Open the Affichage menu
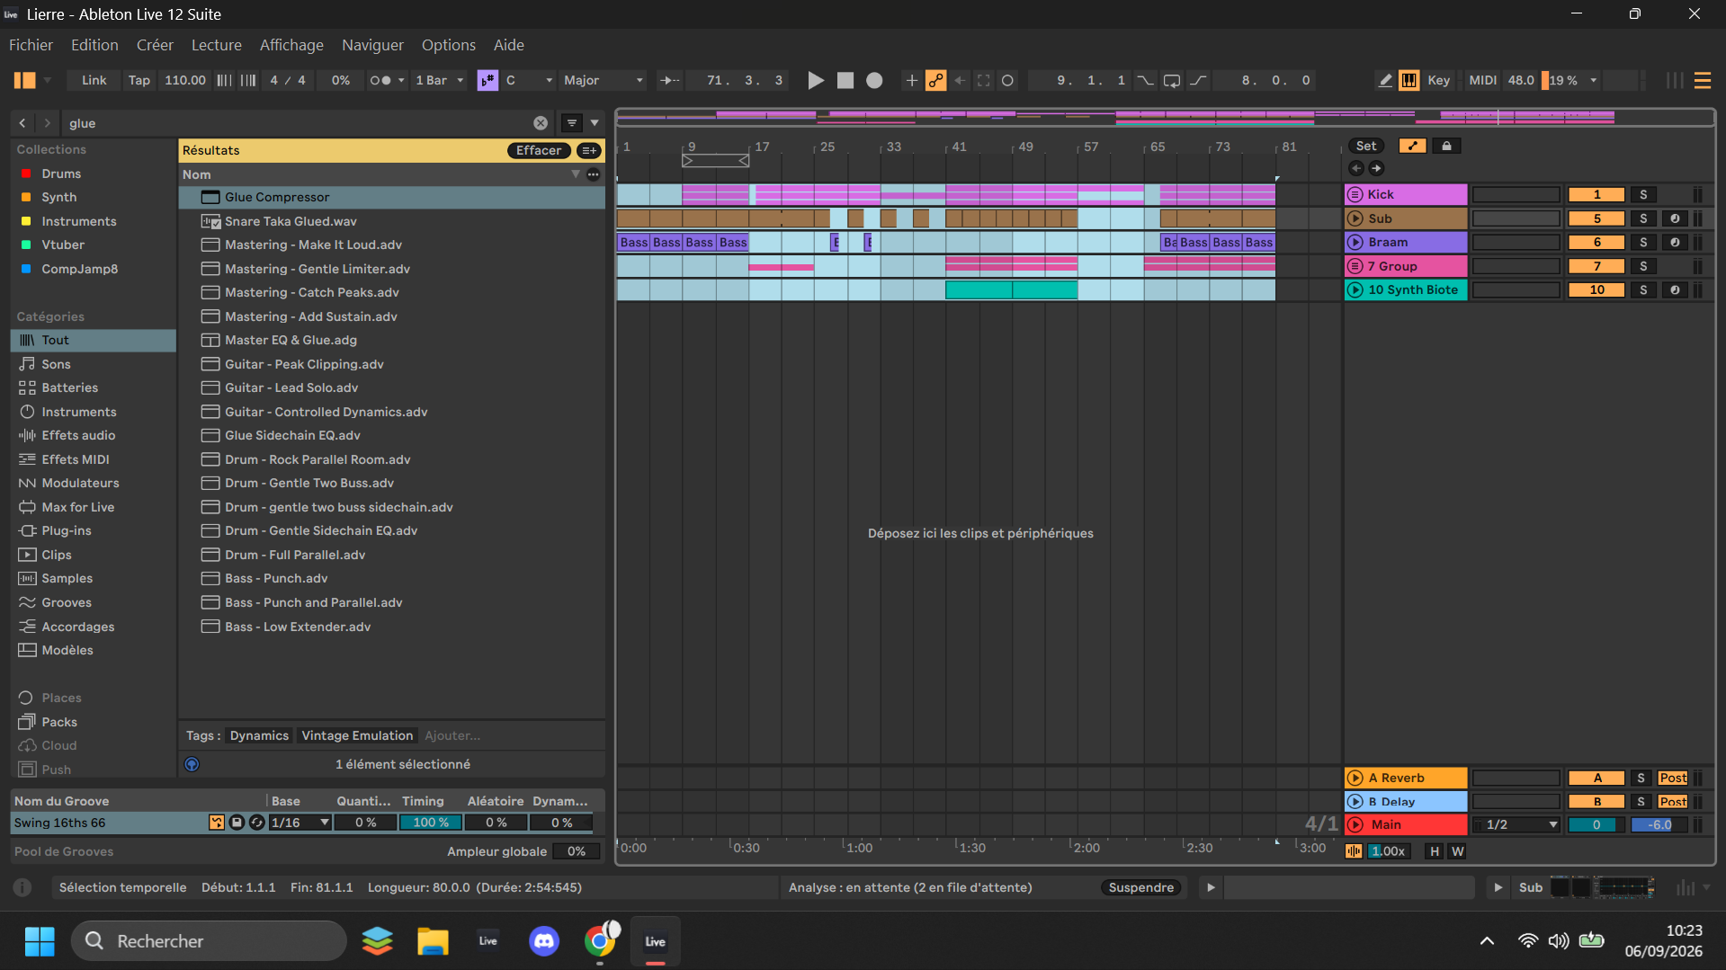 (x=291, y=45)
